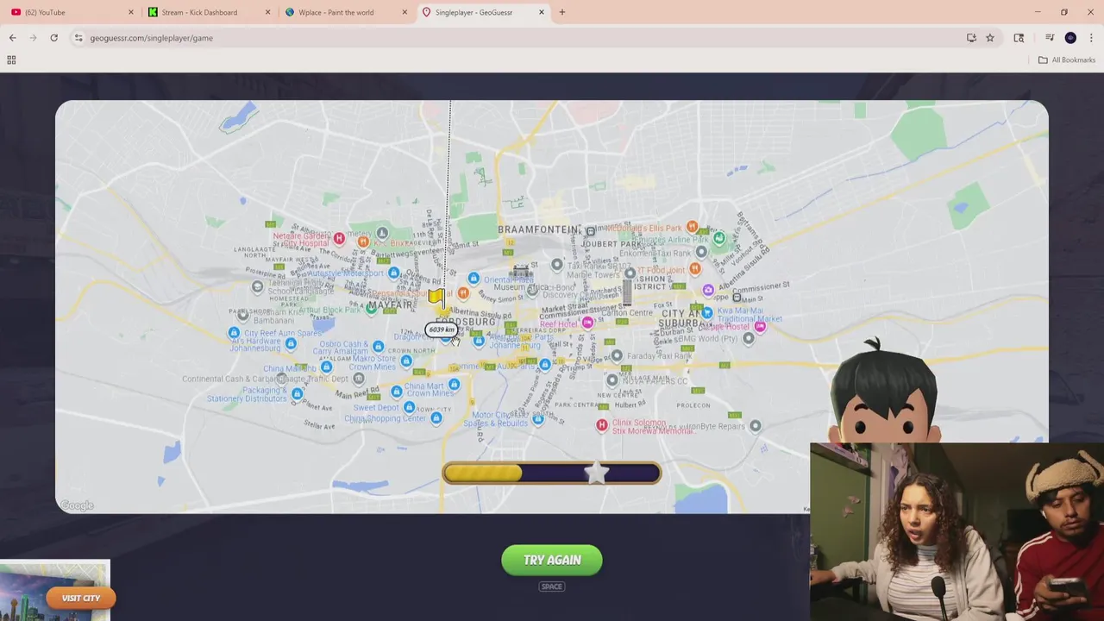1104x621 pixels.
Task: Click the Motor City Spares & Rebuilds marker
Action: (538, 419)
